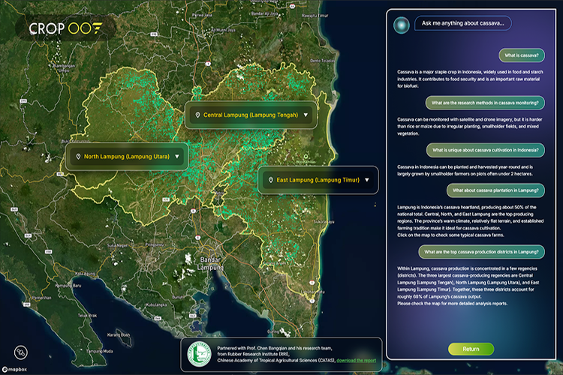Open the 'download the report' link
This screenshot has width=563, height=375.
tap(357, 361)
